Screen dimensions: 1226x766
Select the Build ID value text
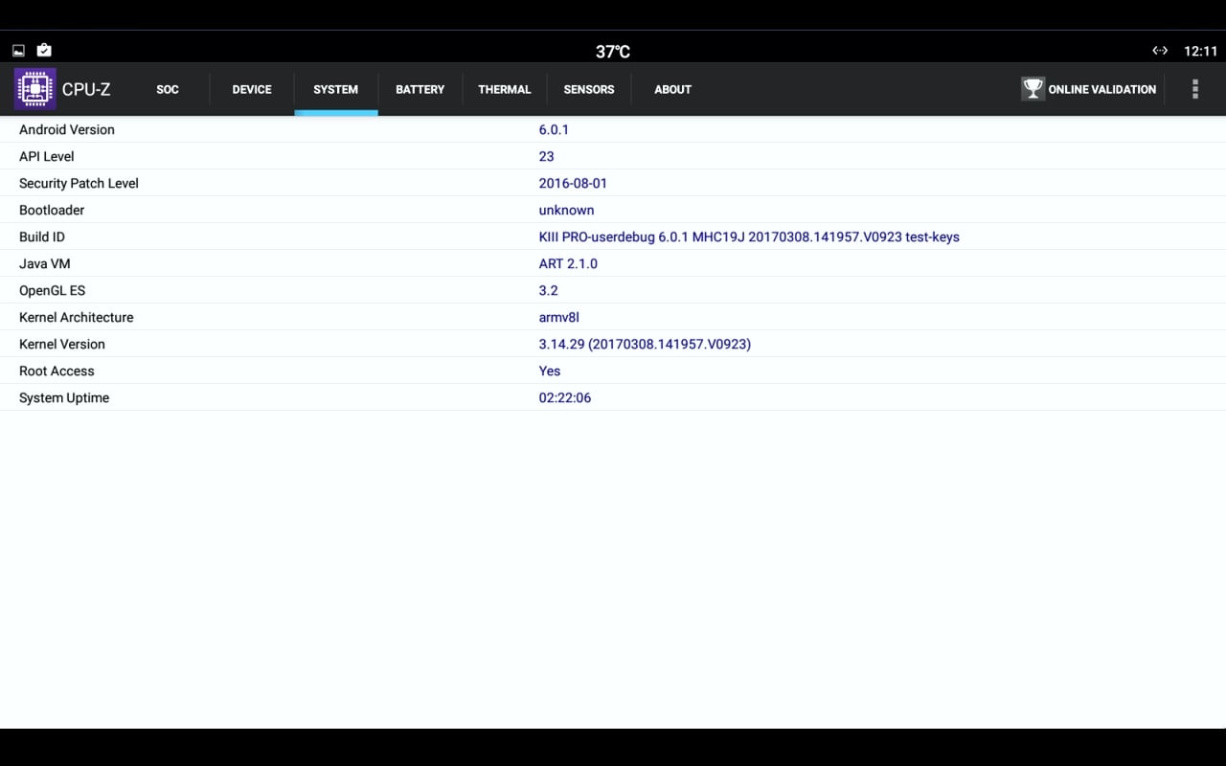(749, 237)
